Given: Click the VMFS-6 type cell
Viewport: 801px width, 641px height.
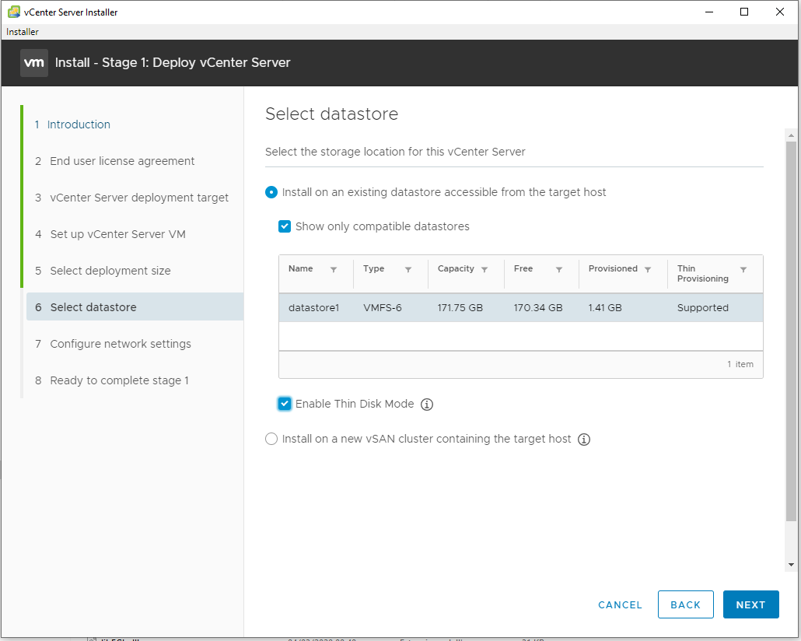Looking at the screenshot, I should 382,308.
